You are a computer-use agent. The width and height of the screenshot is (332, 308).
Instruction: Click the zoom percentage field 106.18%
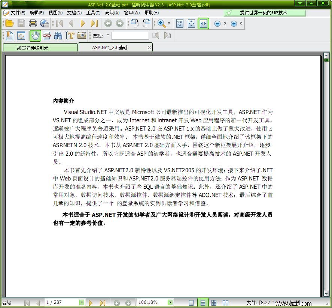point(152,302)
